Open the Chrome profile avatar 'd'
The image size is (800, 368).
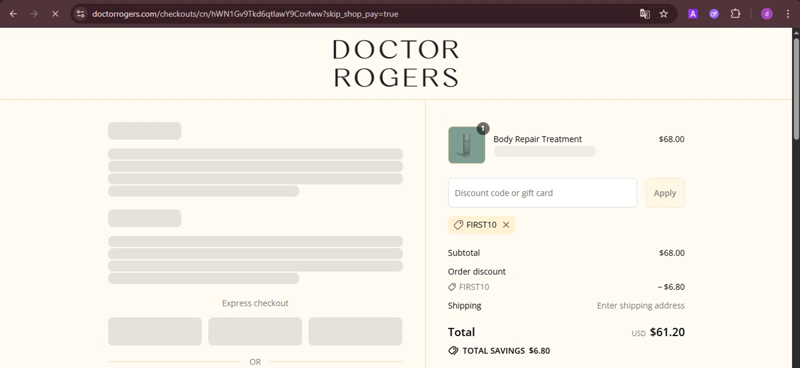767,14
